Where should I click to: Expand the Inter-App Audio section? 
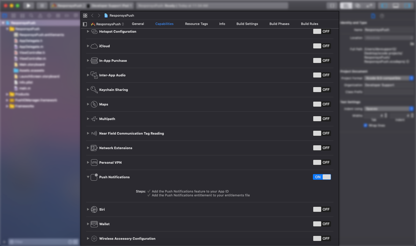pos(88,75)
